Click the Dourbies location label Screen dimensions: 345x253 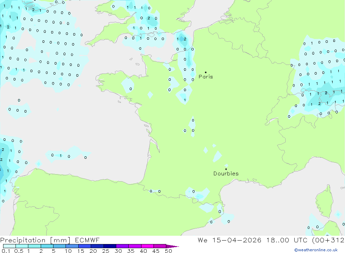[x=226, y=174]
